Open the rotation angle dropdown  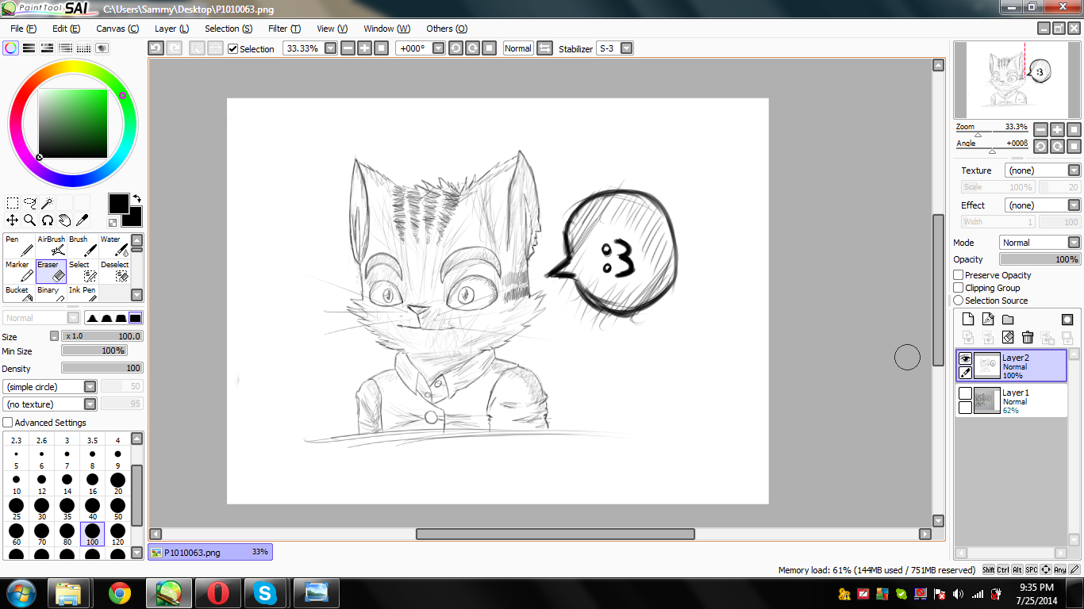click(x=439, y=48)
